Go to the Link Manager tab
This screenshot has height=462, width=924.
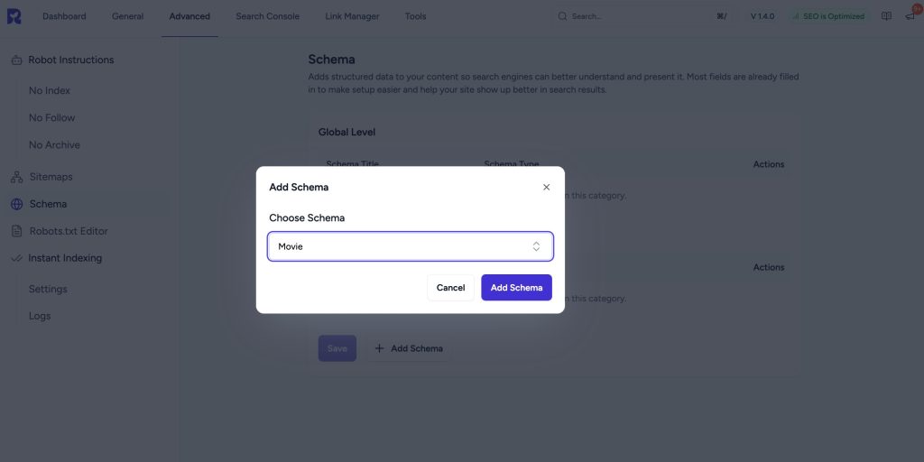tap(352, 16)
